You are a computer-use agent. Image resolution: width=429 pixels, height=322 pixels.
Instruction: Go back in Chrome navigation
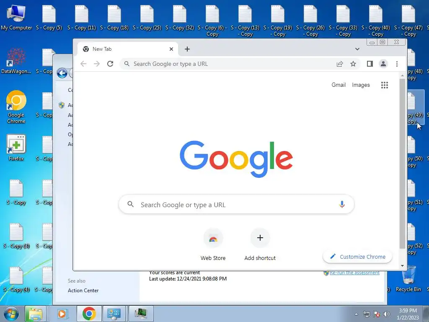(83, 64)
